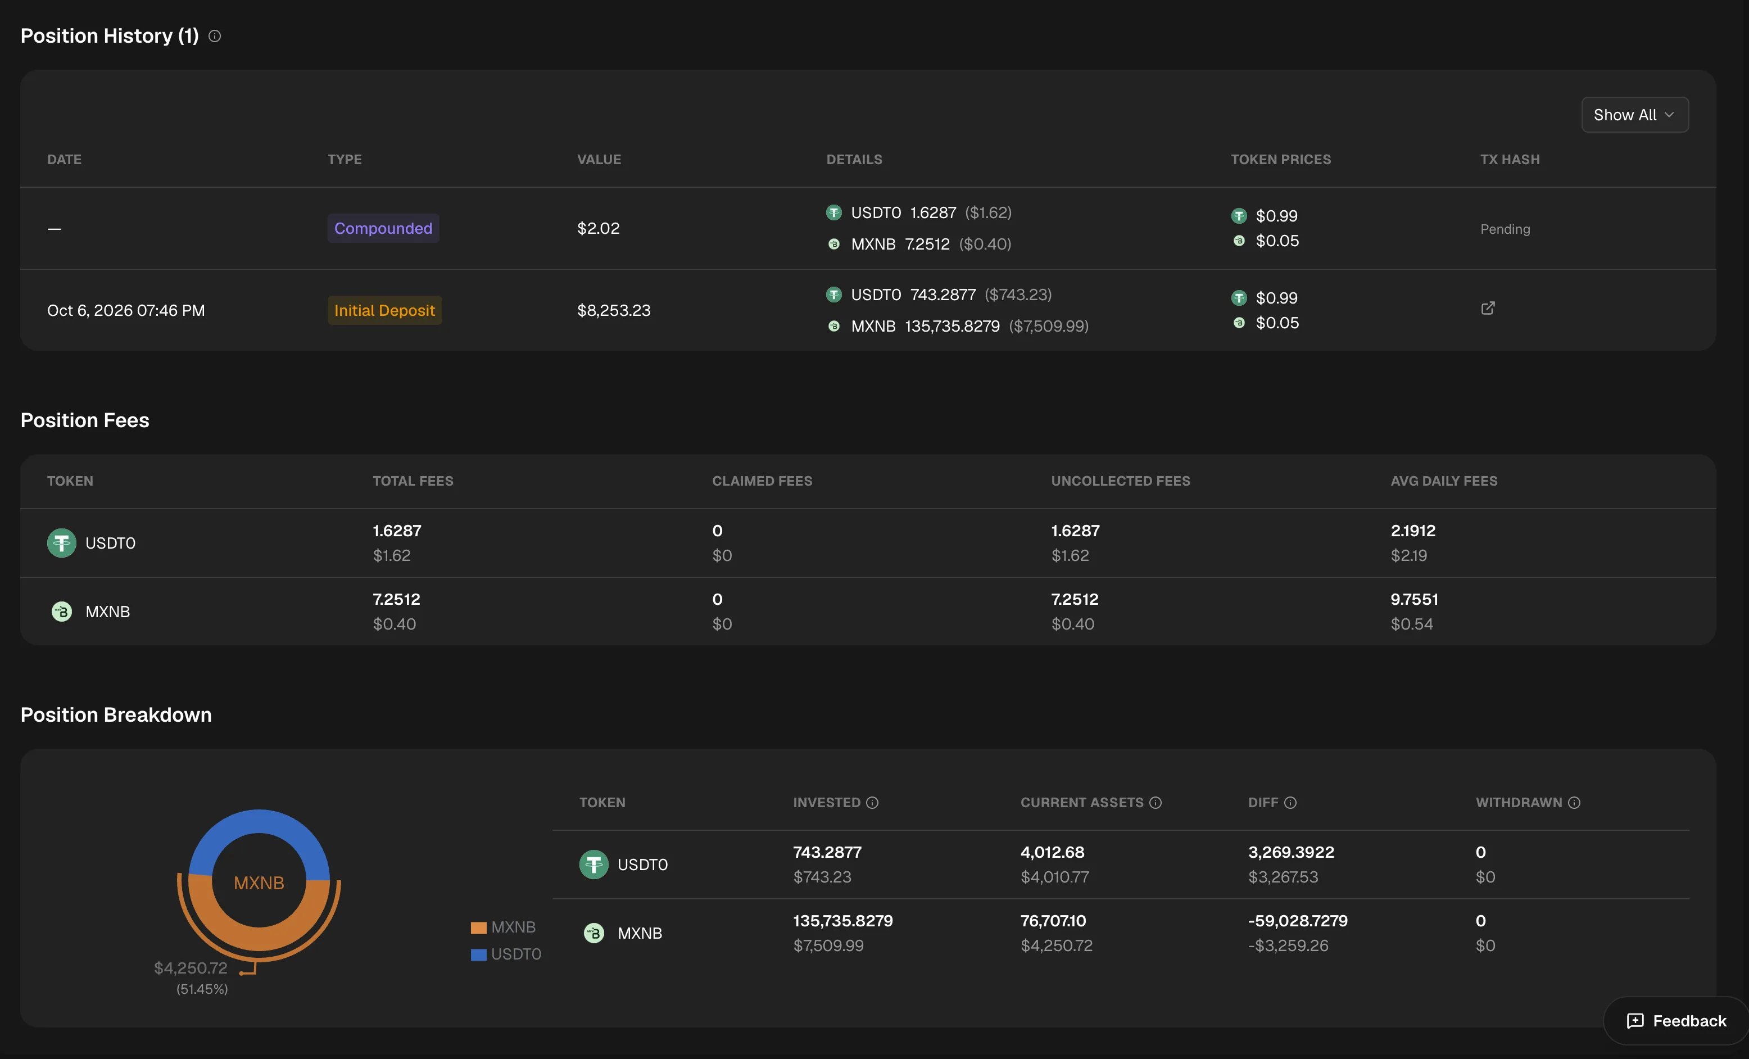Open the Show All filter dropdown

[1634, 115]
